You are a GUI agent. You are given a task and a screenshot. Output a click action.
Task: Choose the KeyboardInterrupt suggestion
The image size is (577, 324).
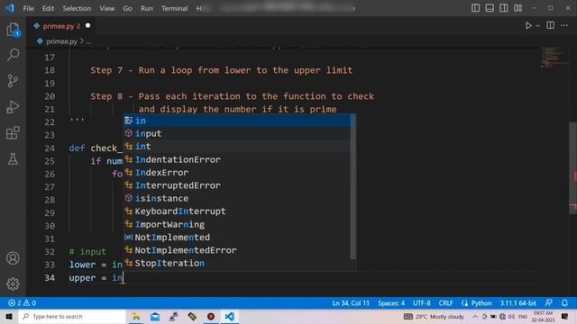click(x=236, y=211)
